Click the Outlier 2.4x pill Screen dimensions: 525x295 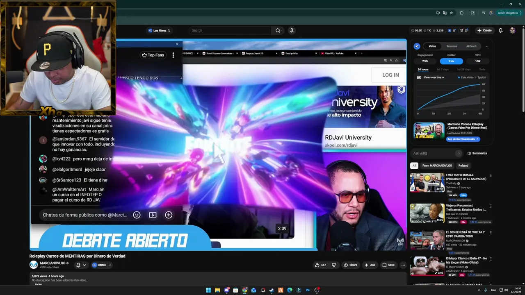tap(451, 61)
